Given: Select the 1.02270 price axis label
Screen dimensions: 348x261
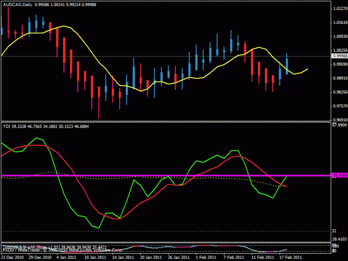Looking at the screenshot, I should click(340, 9).
